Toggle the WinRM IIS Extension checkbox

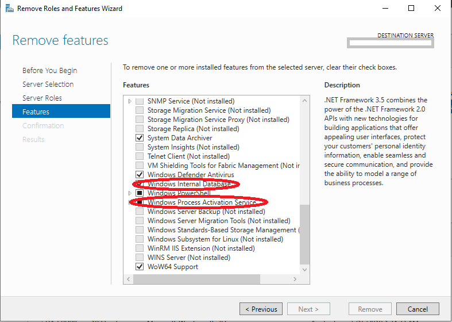140,248
